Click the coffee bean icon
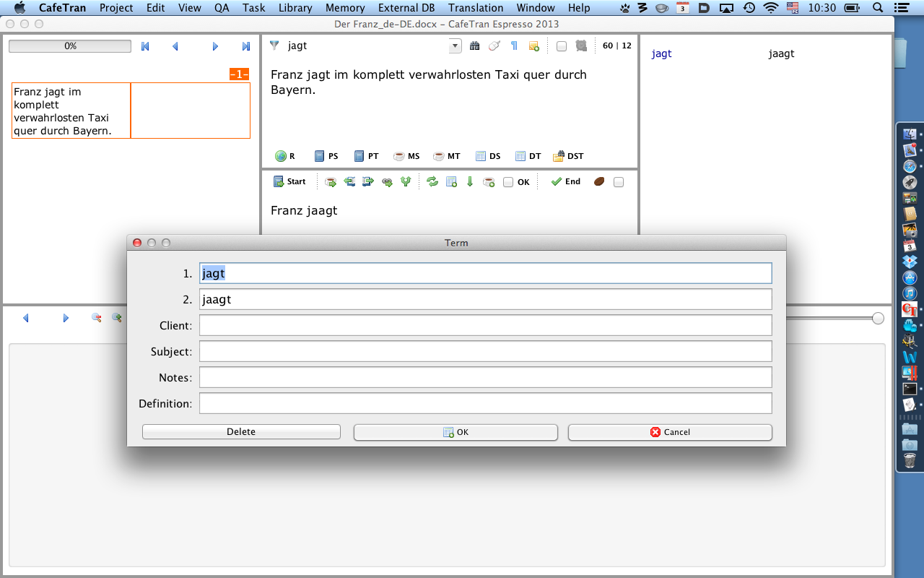The image size is (924, 578). (599, 182)
